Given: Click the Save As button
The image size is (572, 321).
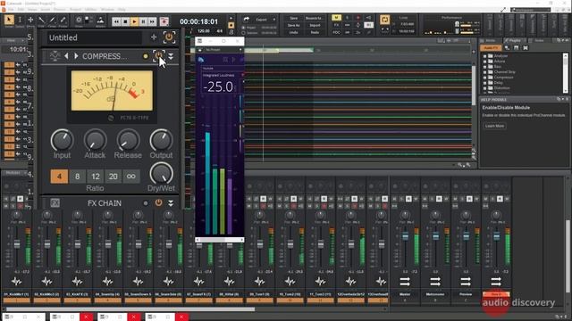Looking at the screenshot, I should tap(294, 26).
